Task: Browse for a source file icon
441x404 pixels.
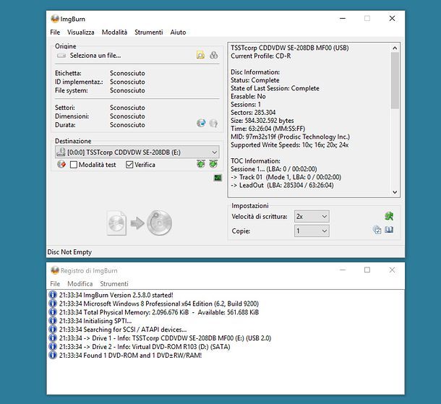Action: pos(200,55)
